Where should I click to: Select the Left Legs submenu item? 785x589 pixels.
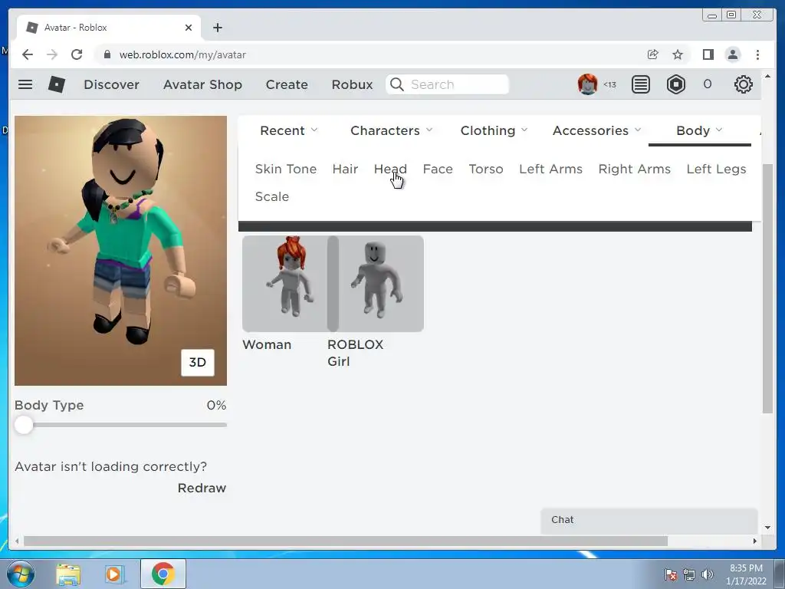click(716, 169)
